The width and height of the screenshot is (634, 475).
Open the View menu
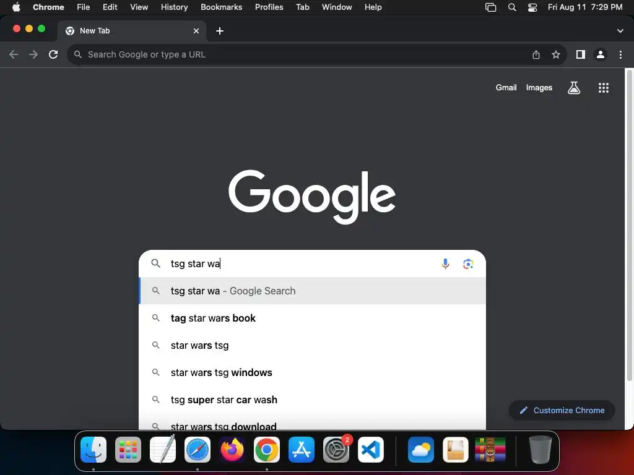pos(139,7)
